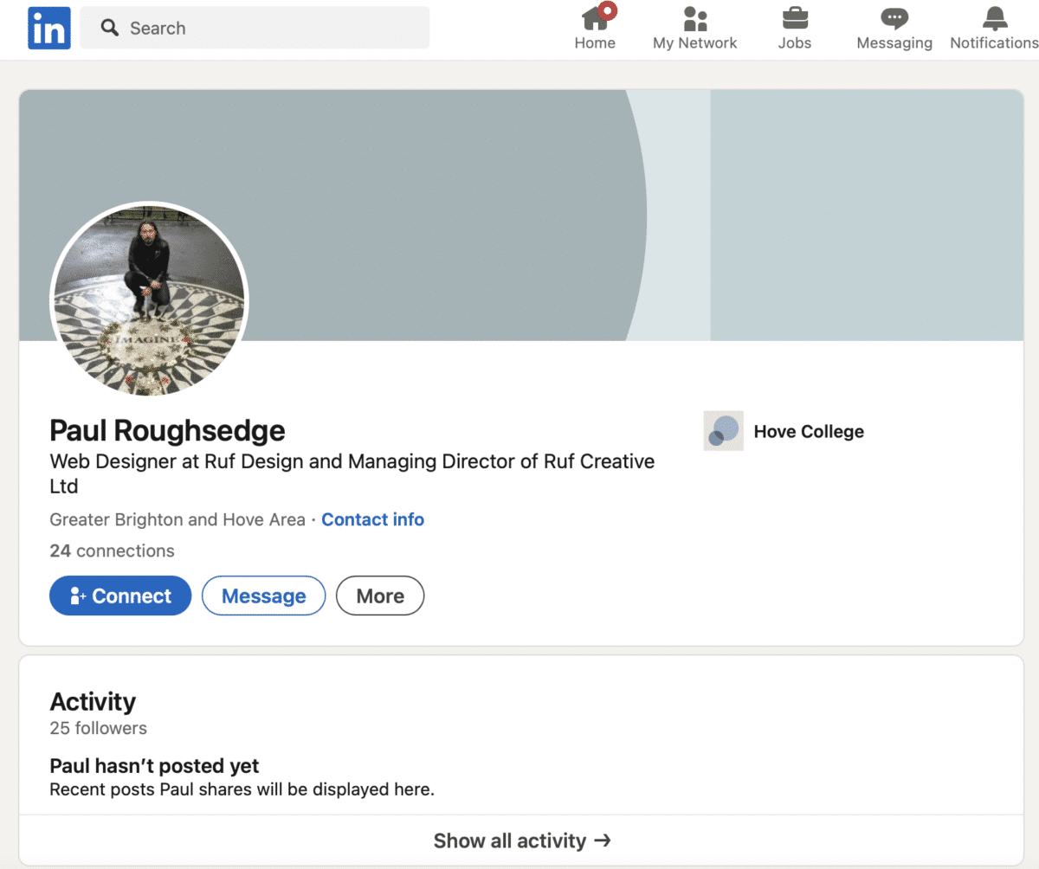The height and width of the screenshot is (869, 1039).
Task: Open the More options button
Action: [x=380, y=595]
